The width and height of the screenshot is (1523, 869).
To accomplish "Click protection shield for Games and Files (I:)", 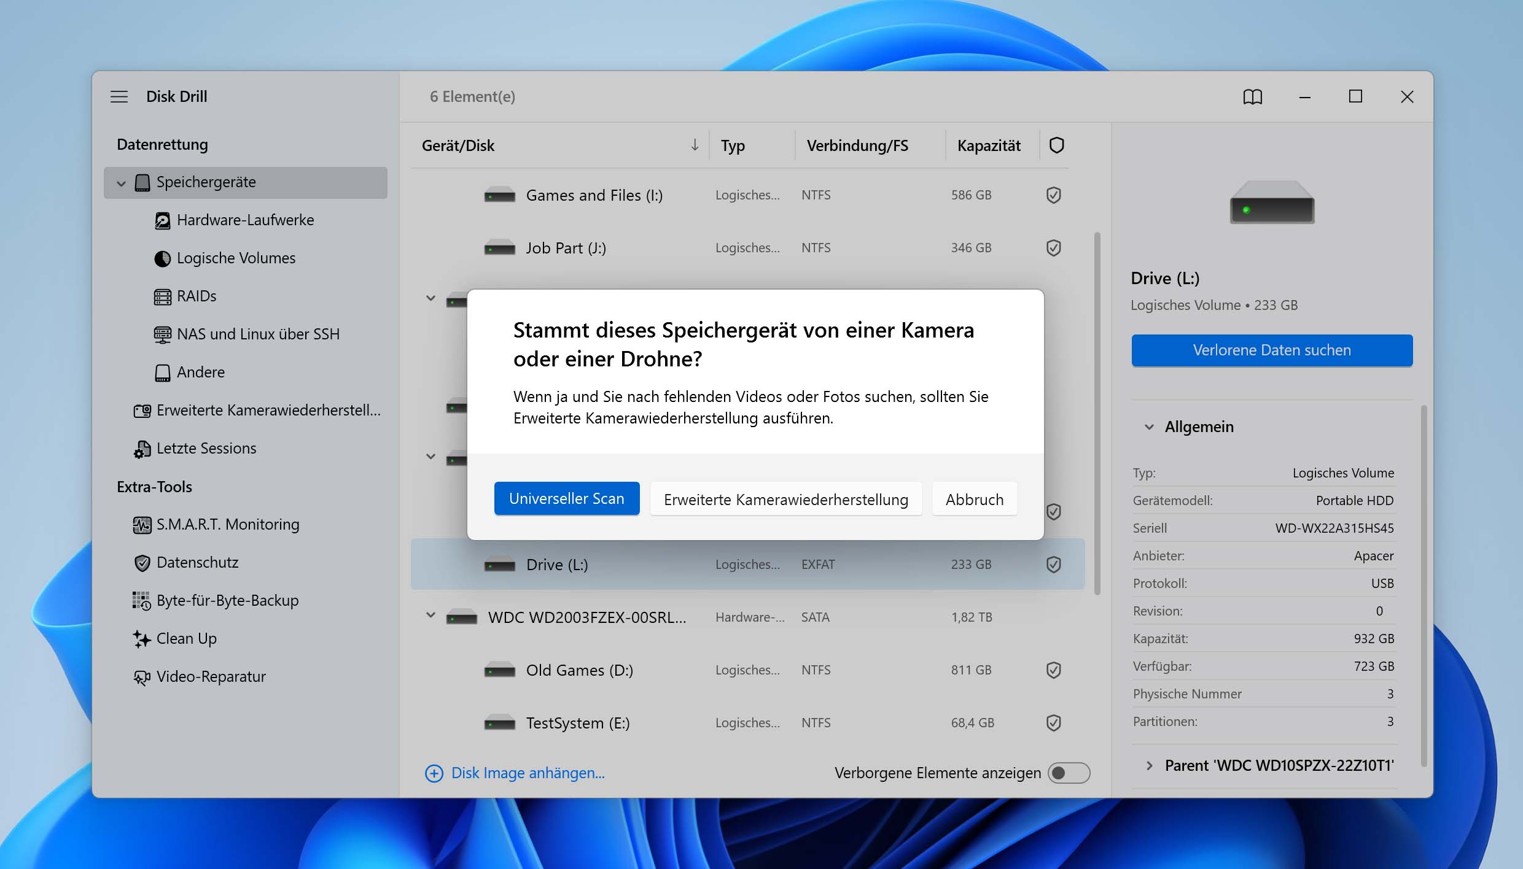I will point(1053,195).
